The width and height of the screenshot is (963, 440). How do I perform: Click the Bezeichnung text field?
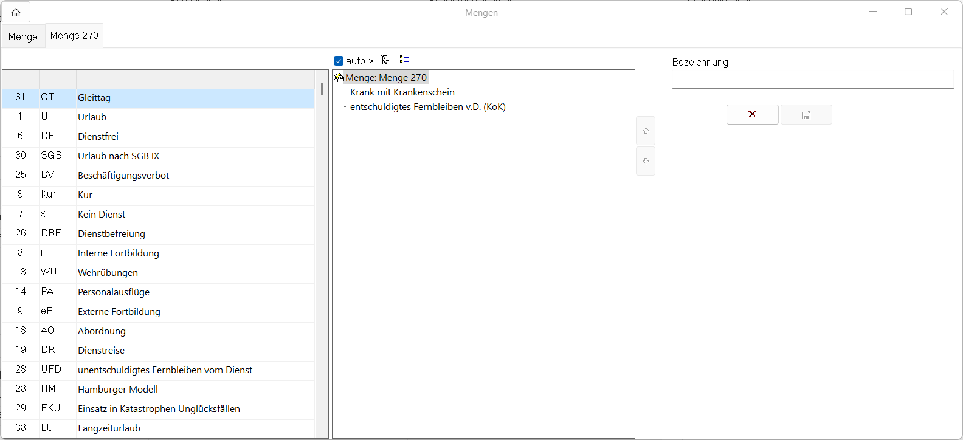click(x=812, y=80)
